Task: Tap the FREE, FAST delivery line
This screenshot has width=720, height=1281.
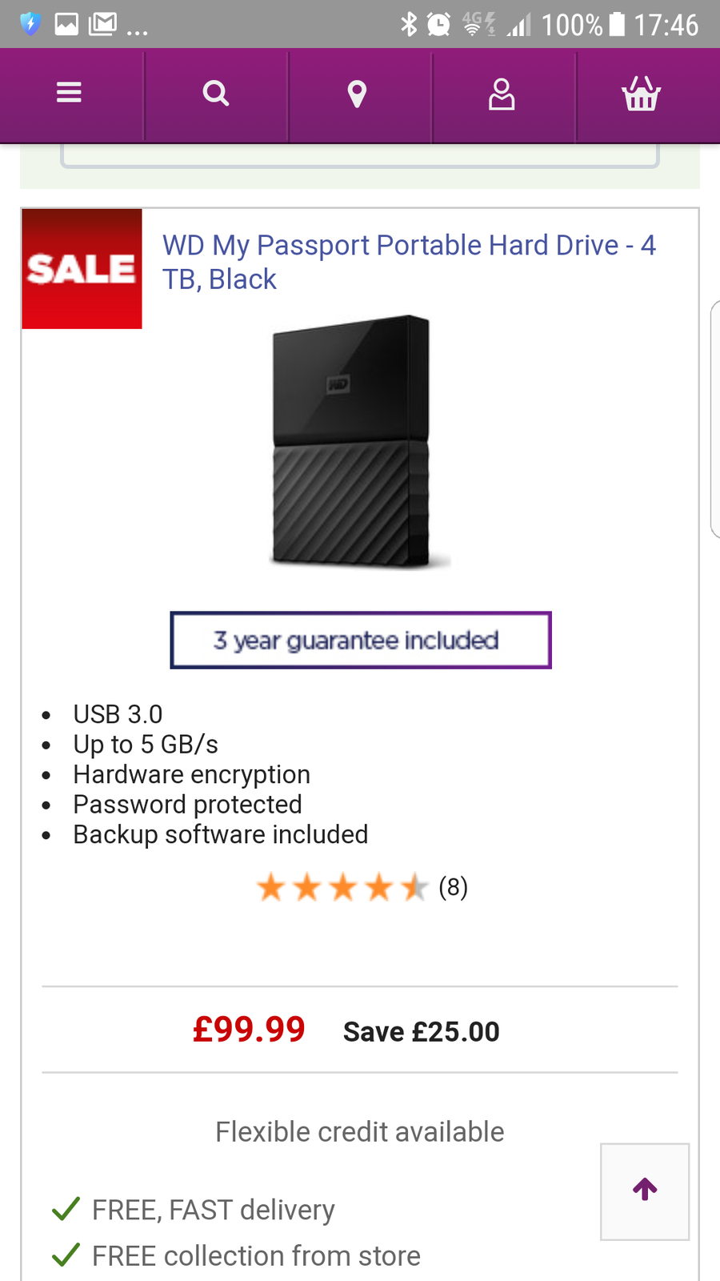Action: [x=213, y=1210]
